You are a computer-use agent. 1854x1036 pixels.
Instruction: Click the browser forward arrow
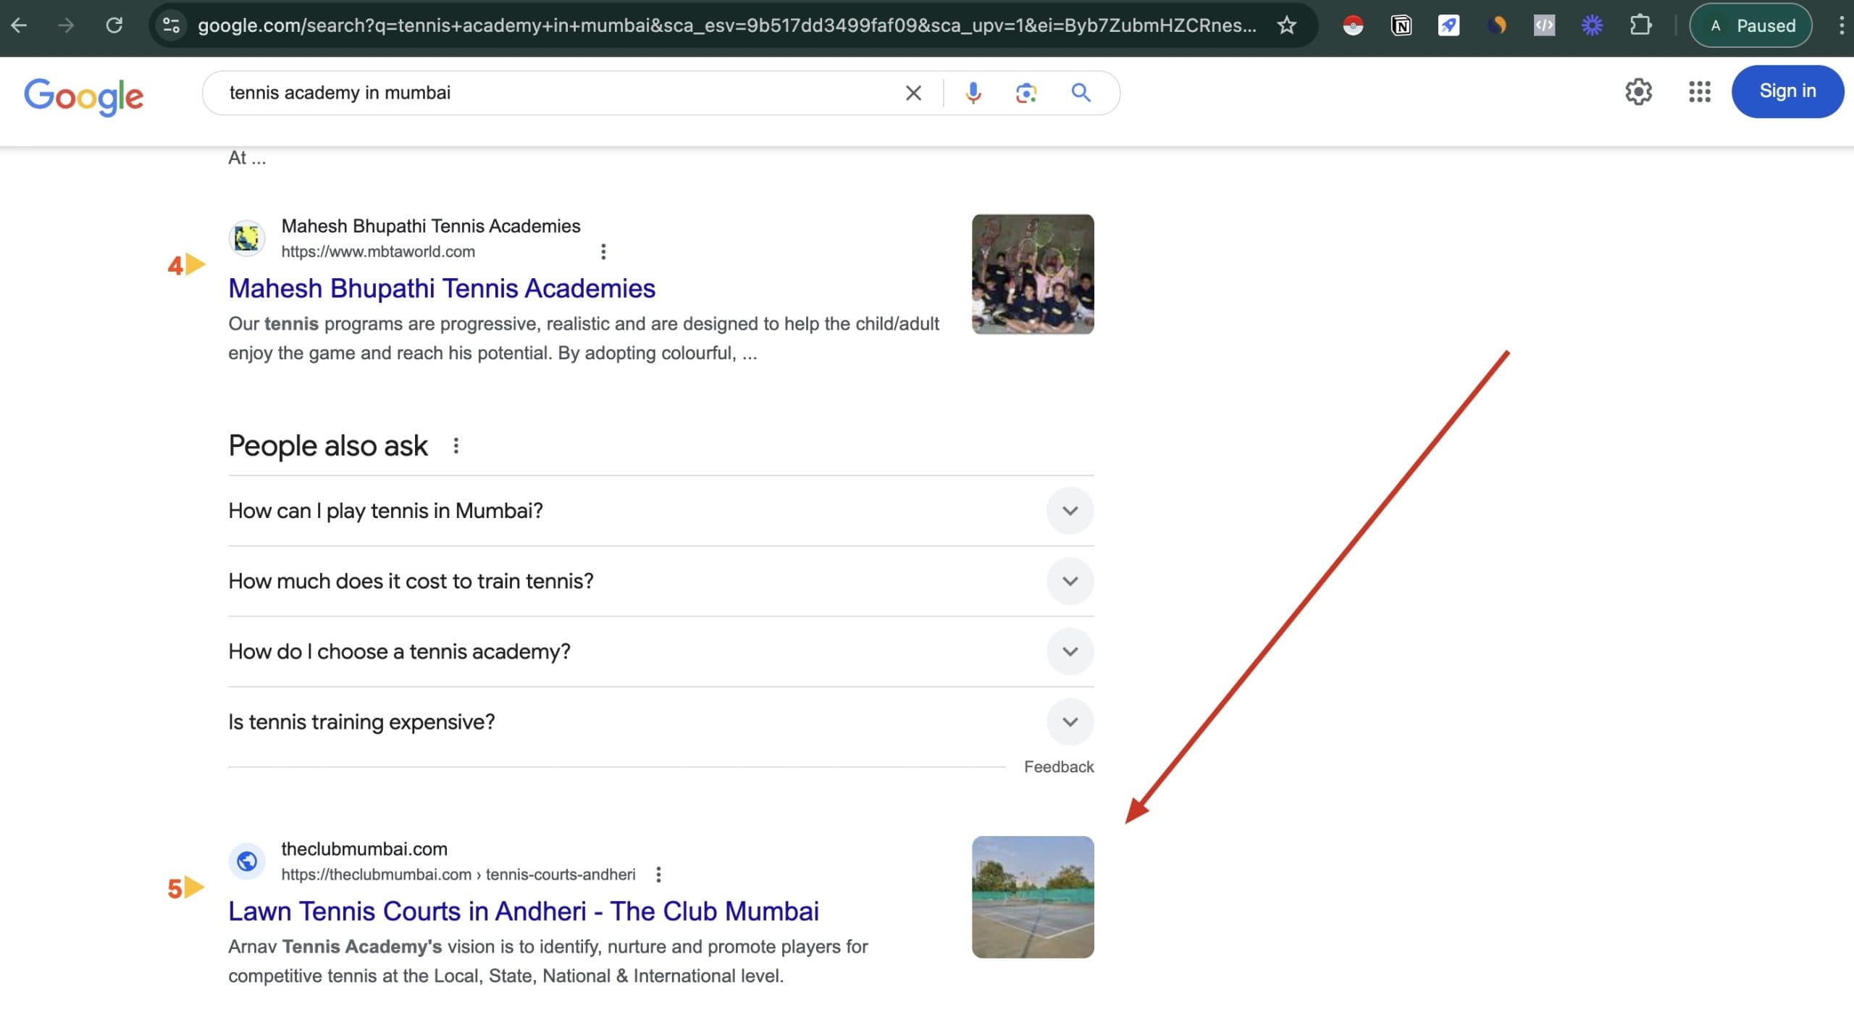(66, 25)
